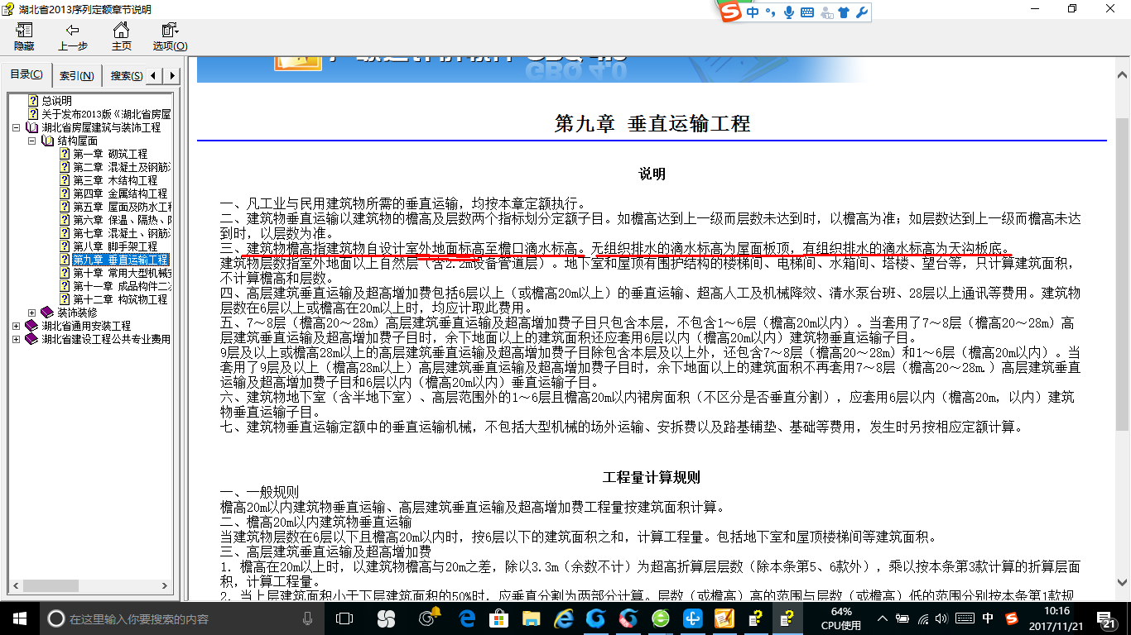Open Microsoft Edge from the taskbar
Viewport: 1131px width, 635px height.
[x=468, y=618]
